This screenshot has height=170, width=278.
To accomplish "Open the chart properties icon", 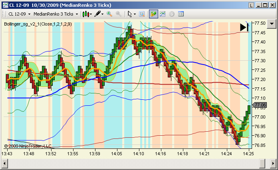I will [181, 14].
